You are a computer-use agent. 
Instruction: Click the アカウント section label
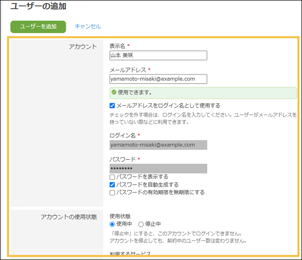(83, 47)
